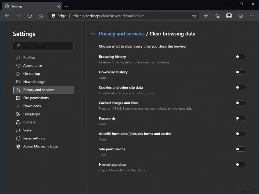Toggle Browsing history clearing on

click(241, 56)
